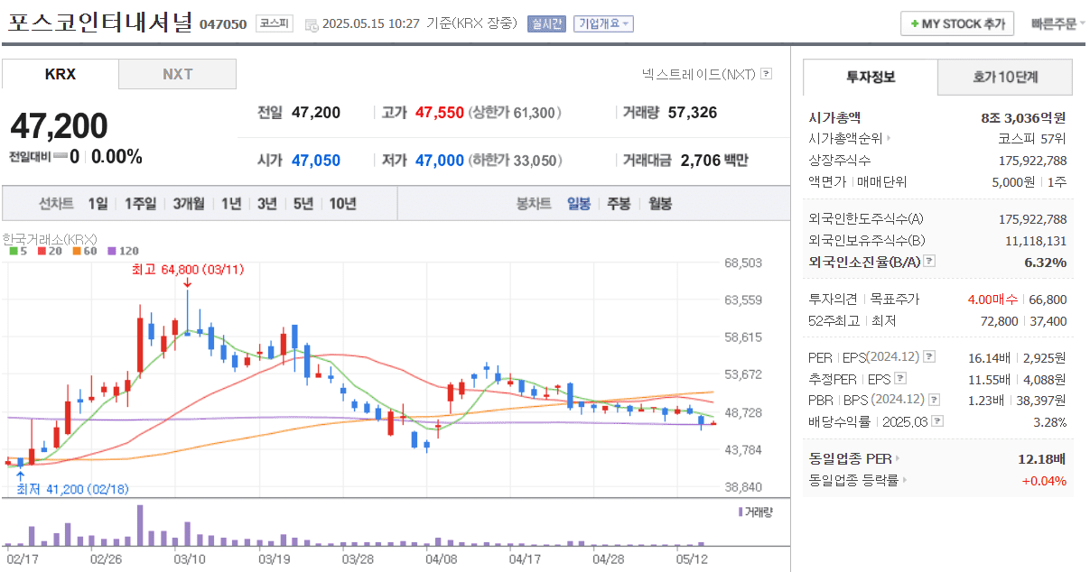Click the MY STOCK 추가 button
This screenshot has width=1090, height=572.
point(957,24)
